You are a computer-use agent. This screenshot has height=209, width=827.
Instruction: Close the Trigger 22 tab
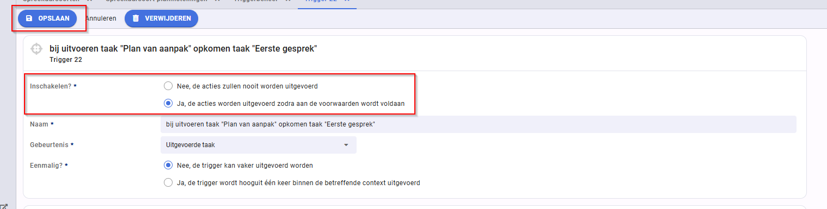346,1
